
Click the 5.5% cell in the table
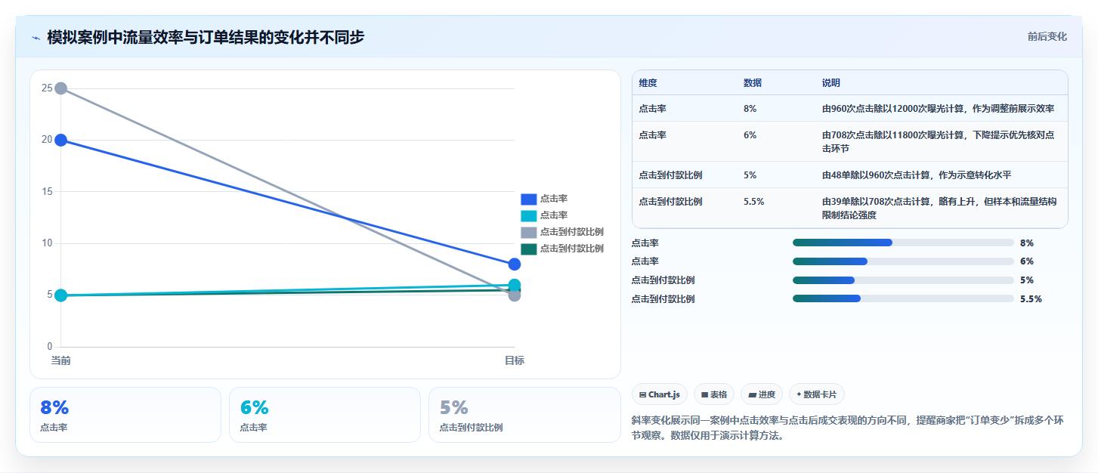[x=753, y=202]
